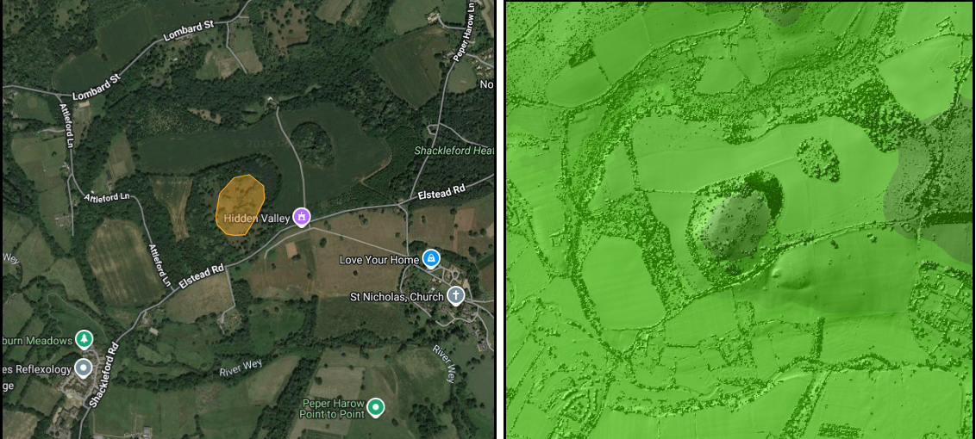The width and height of the screenshot is (976, 439).
Task: Select the green tree Meadows park pin
Action: 83,339
